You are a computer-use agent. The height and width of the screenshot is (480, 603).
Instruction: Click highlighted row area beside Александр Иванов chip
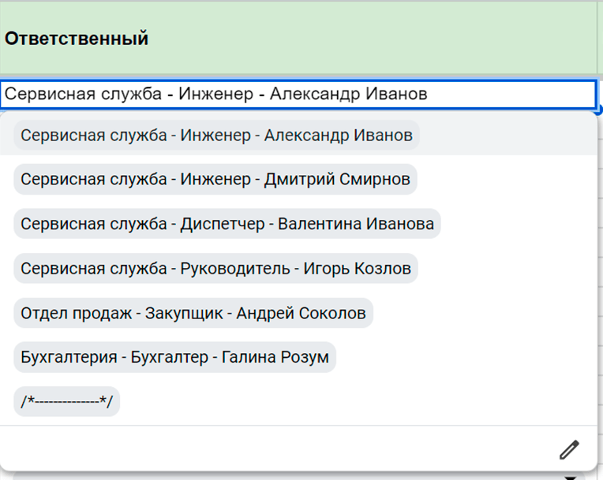505,136
